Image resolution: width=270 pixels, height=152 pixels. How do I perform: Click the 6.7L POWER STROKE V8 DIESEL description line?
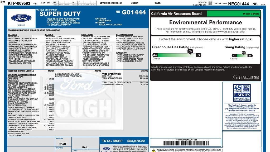pyautogui.click(x=64, y=23)
